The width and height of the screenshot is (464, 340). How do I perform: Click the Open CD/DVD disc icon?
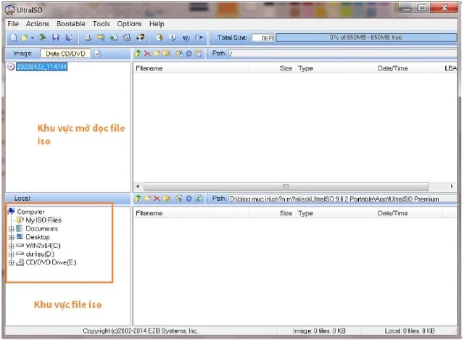(42, 38)
